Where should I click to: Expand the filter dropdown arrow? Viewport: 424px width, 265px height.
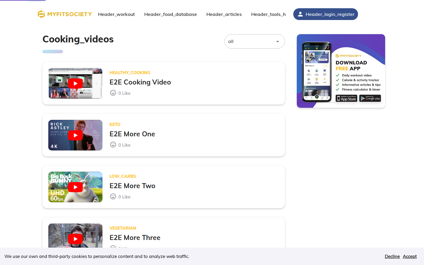tap(278, 42)
